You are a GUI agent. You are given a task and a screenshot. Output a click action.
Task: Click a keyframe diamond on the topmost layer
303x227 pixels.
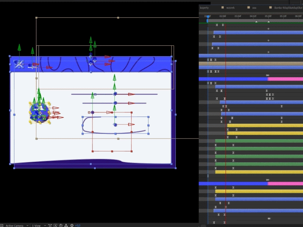217,26
